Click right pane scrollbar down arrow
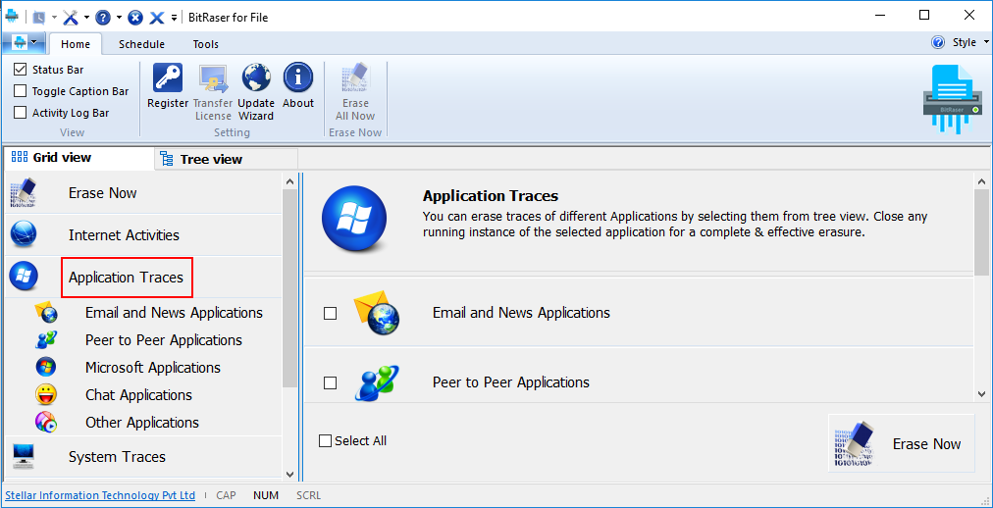This screenshot has width=993, height=508. (x=981, y=393)
